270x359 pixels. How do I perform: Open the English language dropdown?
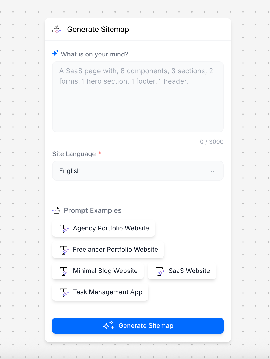point(138,171)
